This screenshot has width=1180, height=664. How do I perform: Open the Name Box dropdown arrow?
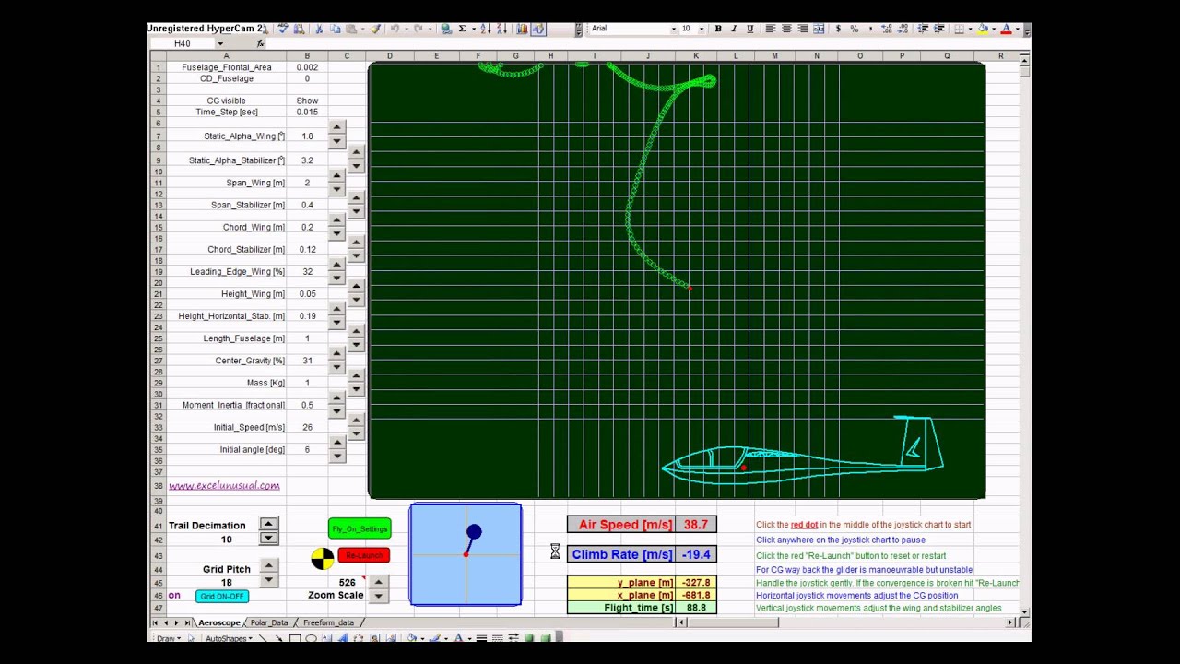pos(220,43)
